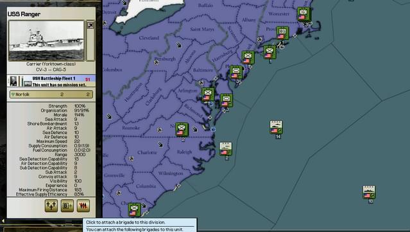Select the army counter near Charleston
410x232 pixels.
pos(134,210)
